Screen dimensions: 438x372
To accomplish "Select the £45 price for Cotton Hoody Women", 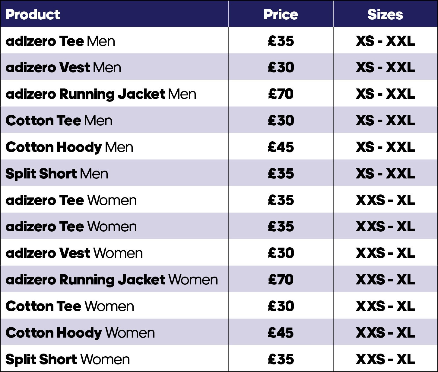I will click(281, 333).
